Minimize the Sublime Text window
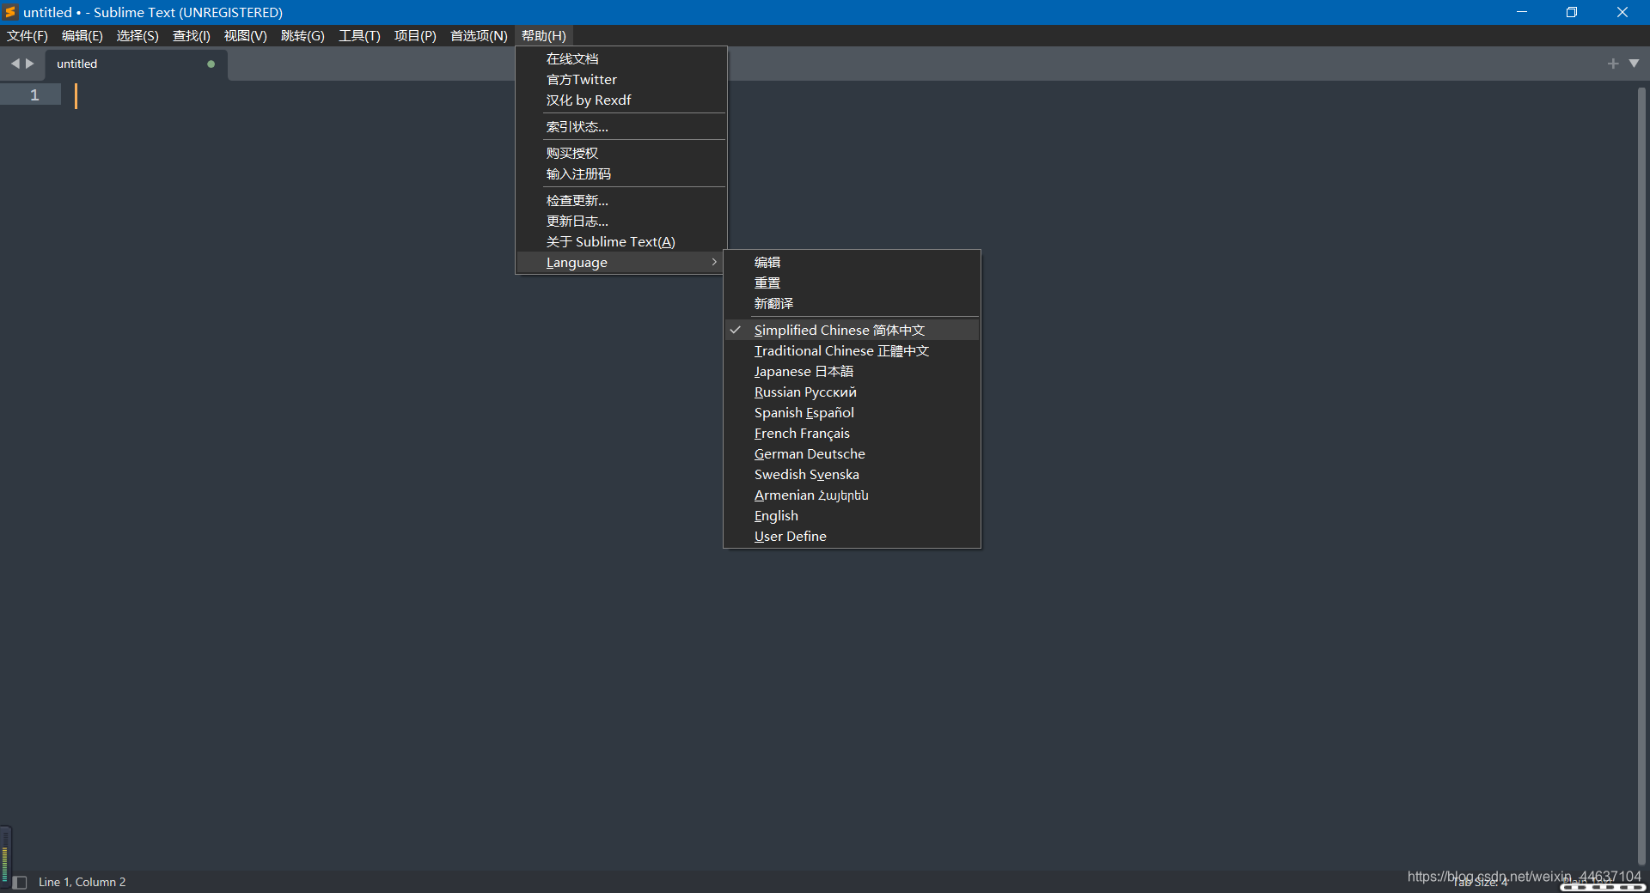This screenshot has height=893, width=1650. pos(1522,12)
